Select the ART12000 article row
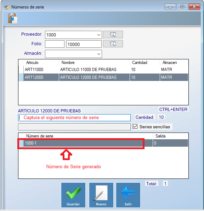Viewport: 204px width, 211px height. click(103, 77)
